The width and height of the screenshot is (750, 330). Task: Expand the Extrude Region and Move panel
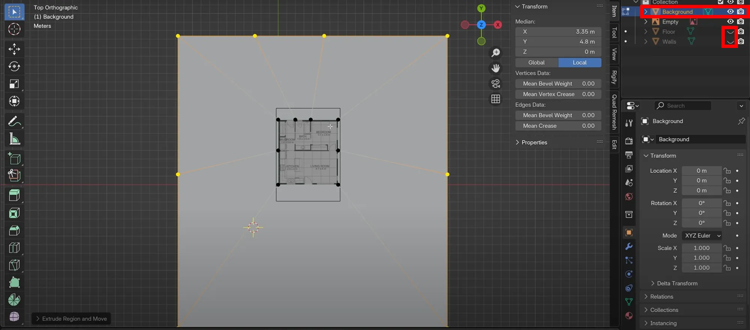71,319
